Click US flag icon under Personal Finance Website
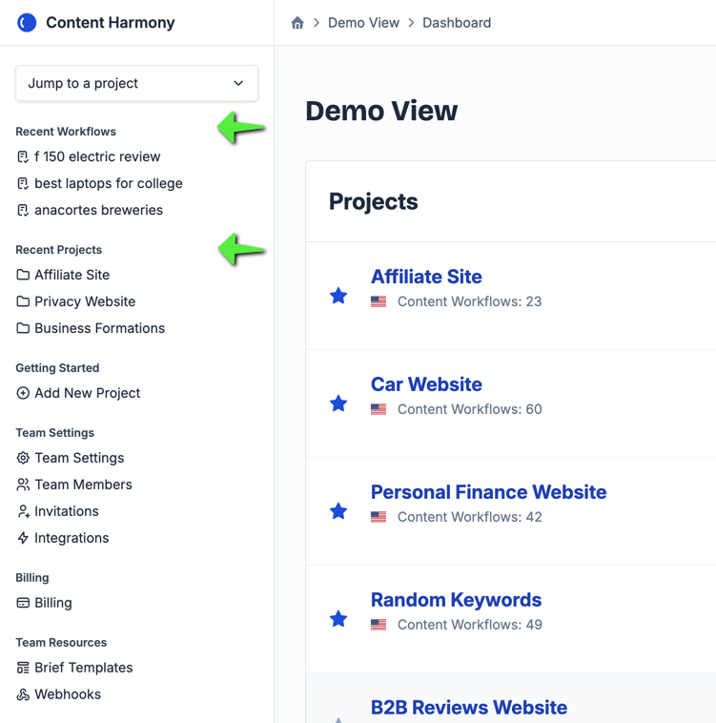The height and width of the screenshot is (723, 716). pyautogui.click(x=378, y=517)
